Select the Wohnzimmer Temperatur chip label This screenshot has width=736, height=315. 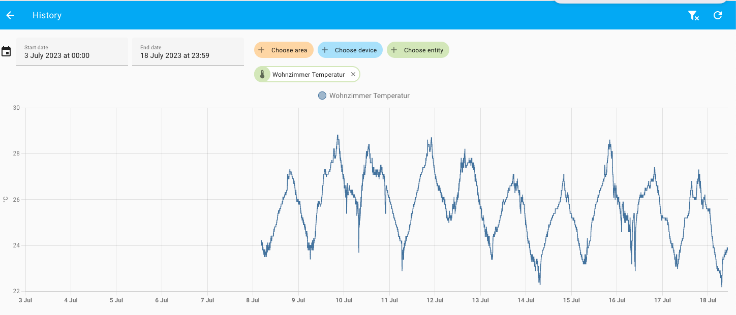[x=308, y=75]
